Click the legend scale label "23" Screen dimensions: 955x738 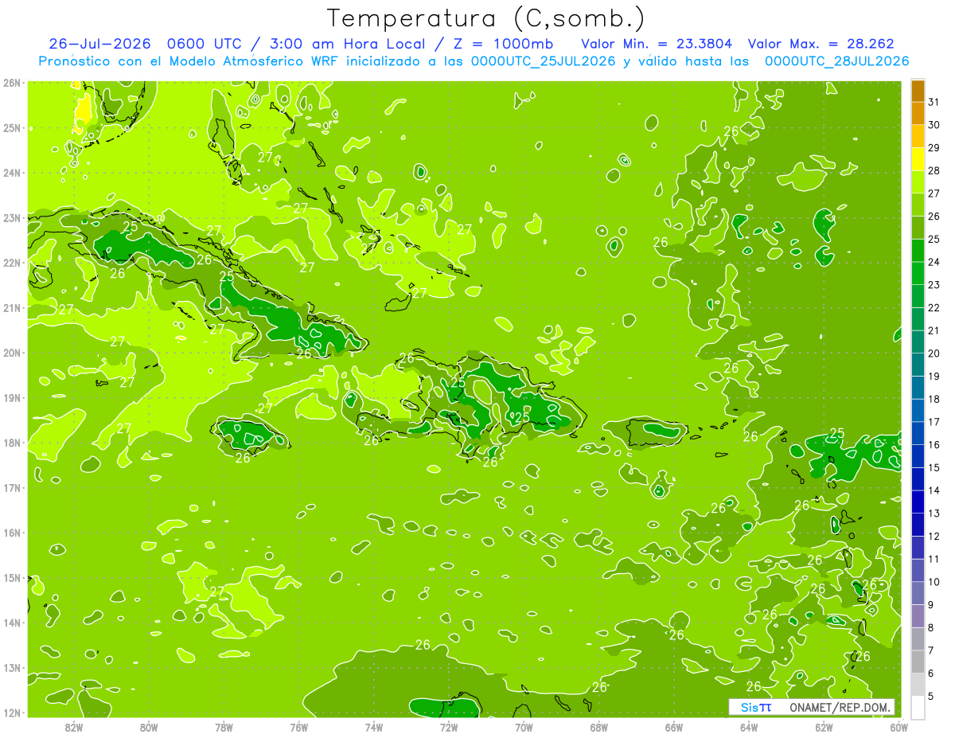pos(934,284)
